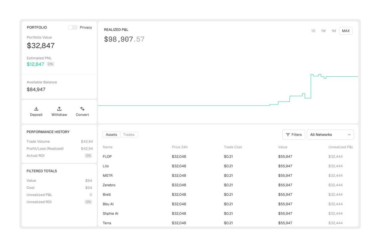Click the Filters funnel icon
The image size is (380, 248).
click(288, 135)
